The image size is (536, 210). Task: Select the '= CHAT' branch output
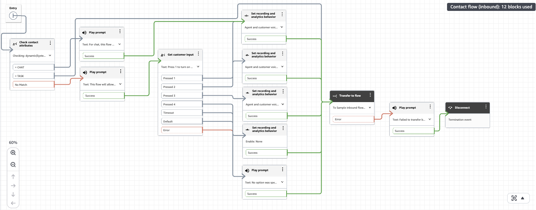pyautogui.click(x=34, y=67)
